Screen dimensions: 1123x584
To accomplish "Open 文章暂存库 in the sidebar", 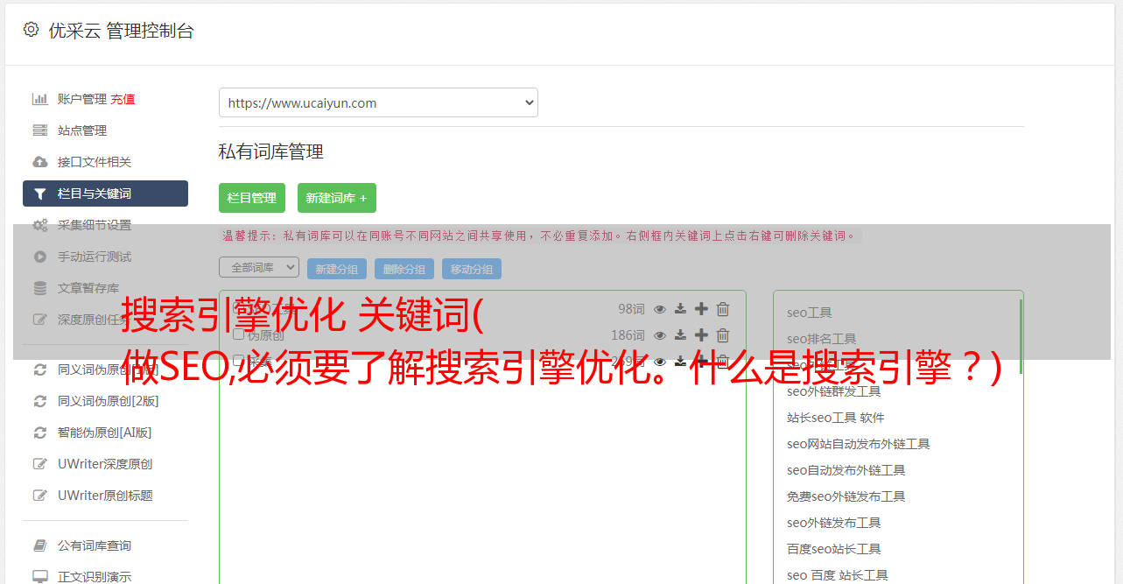I will tap(88, 288).
